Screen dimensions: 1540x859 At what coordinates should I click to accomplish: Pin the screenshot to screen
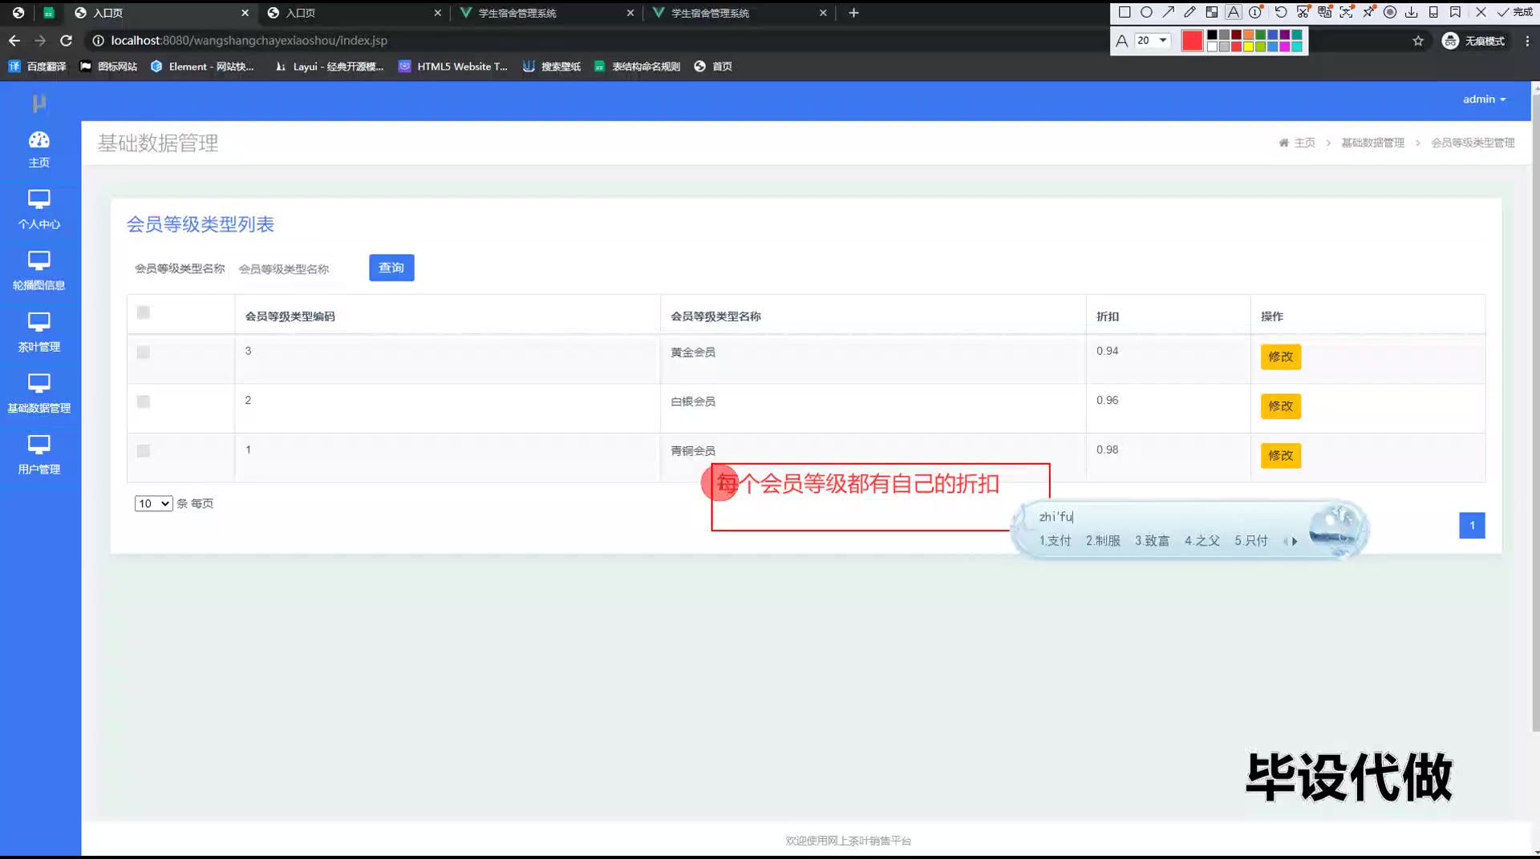[x=1368, y=12]
